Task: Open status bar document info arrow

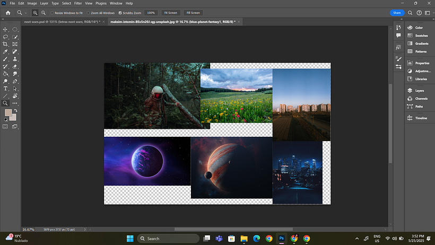Action: 85,230
